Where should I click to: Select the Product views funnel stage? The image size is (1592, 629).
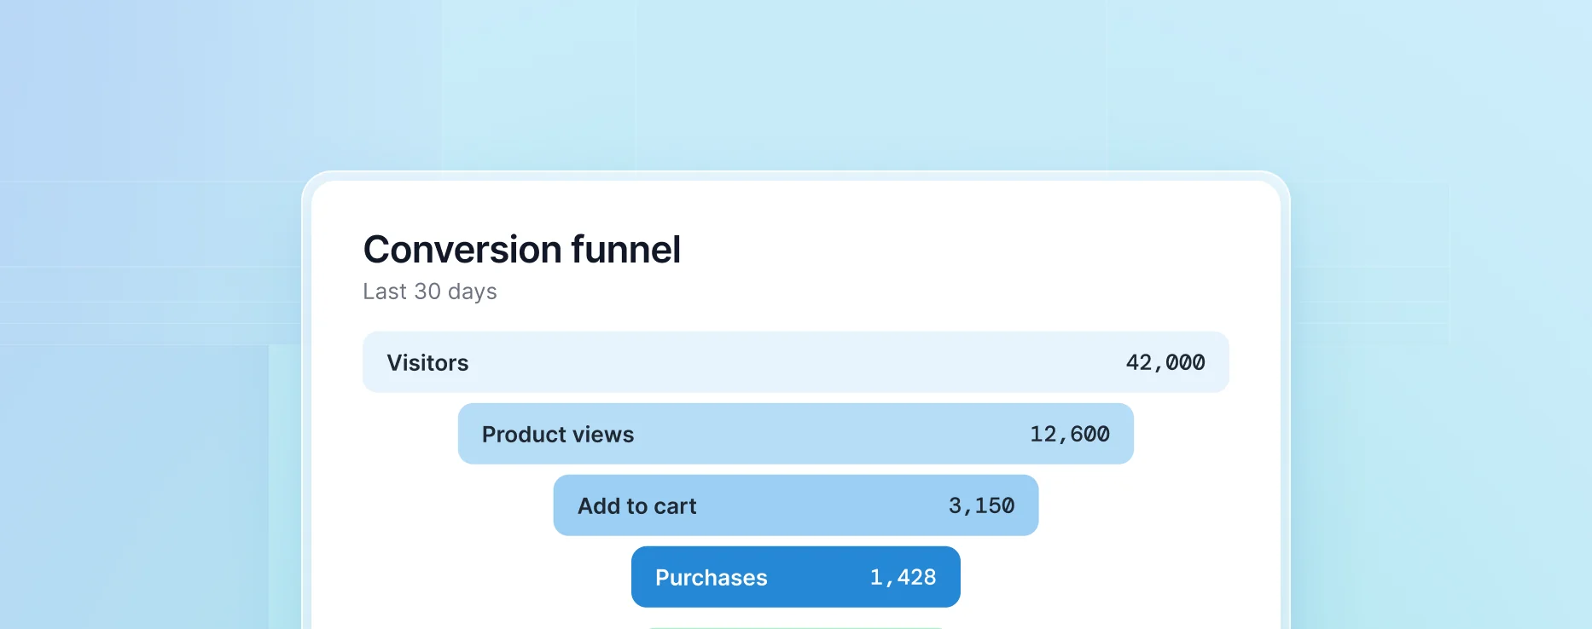coord(796,434)
